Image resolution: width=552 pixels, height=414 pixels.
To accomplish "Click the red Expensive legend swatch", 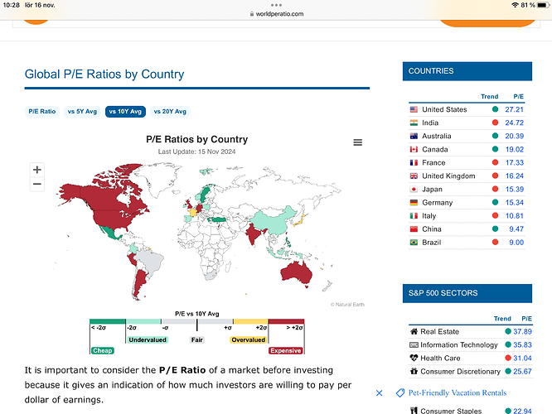I will click(x=286, y=321).
